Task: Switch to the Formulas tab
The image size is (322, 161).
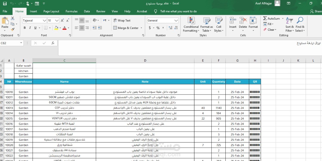Action: tap(72, 11)
